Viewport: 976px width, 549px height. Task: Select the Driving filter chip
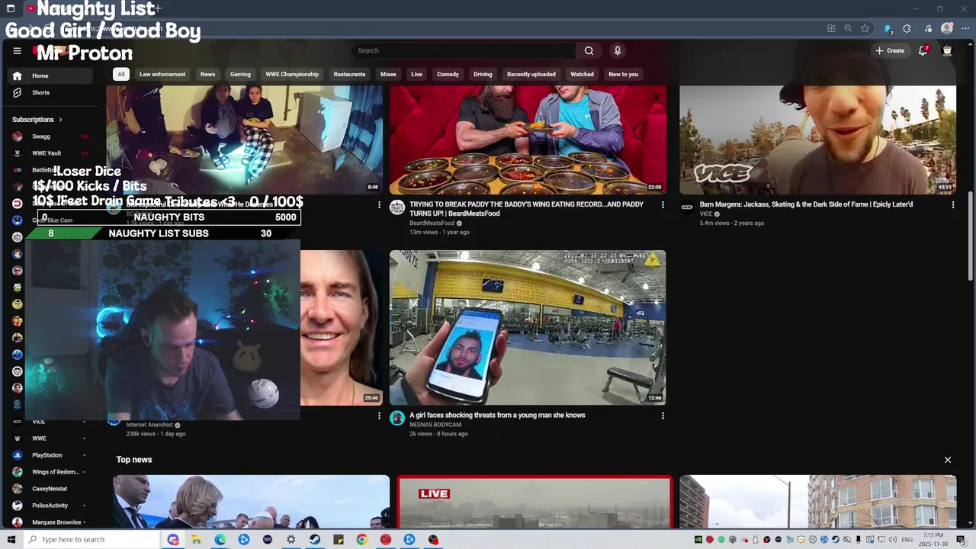click(x=483, y=74)
